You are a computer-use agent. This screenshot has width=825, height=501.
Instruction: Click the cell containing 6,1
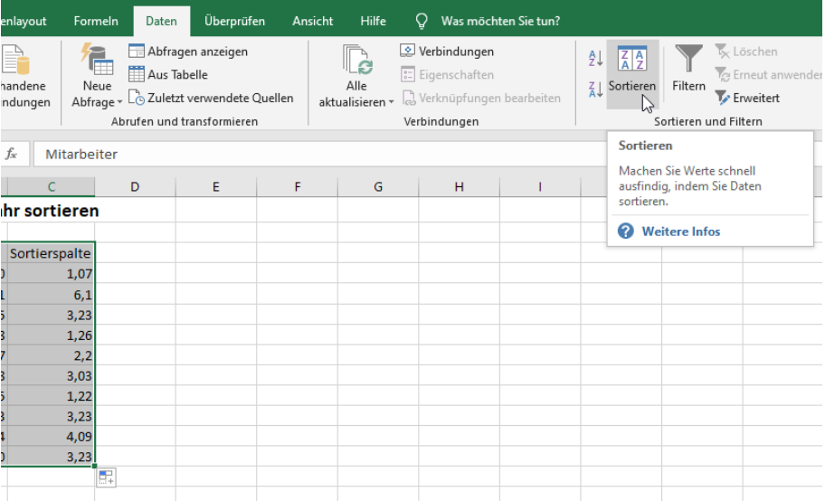(x=51, y=294)
